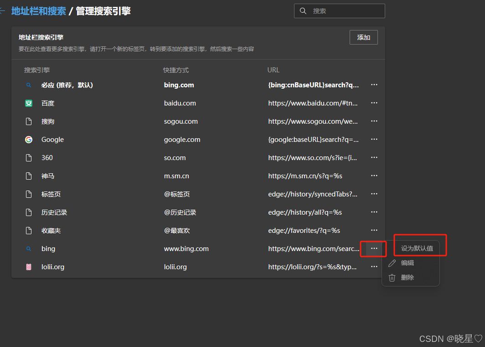Select the 百度 engine name
The height and width of the screenshot is (347, 485).
click(48, 103)
